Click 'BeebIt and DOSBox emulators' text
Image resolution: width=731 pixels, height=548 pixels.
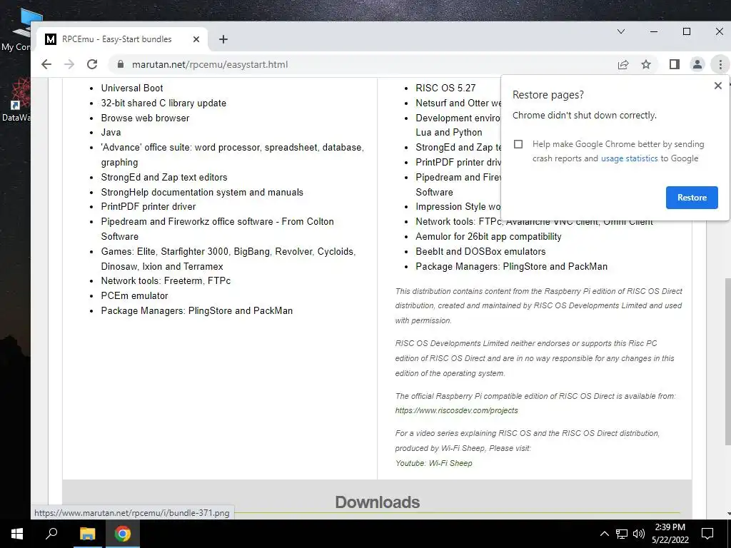click(x=480, y=251)
